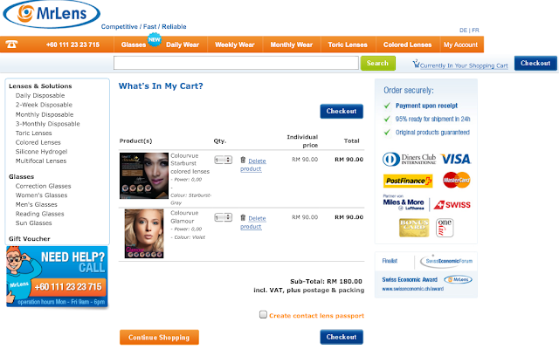Image resolution: width=559 pixels, height=349 pixels.
Task: Open quantity selector for Colourvue Starburst
Action: (224, 160)
